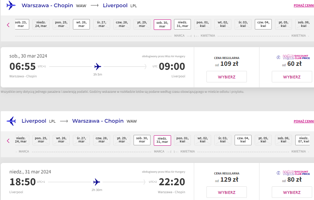
Task: Click plane icon on 06:55 flight duration line
Action: click(x=97, y=67)
